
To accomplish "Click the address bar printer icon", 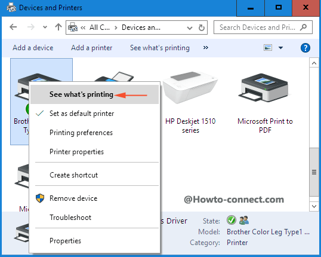I will pos(72,27).
